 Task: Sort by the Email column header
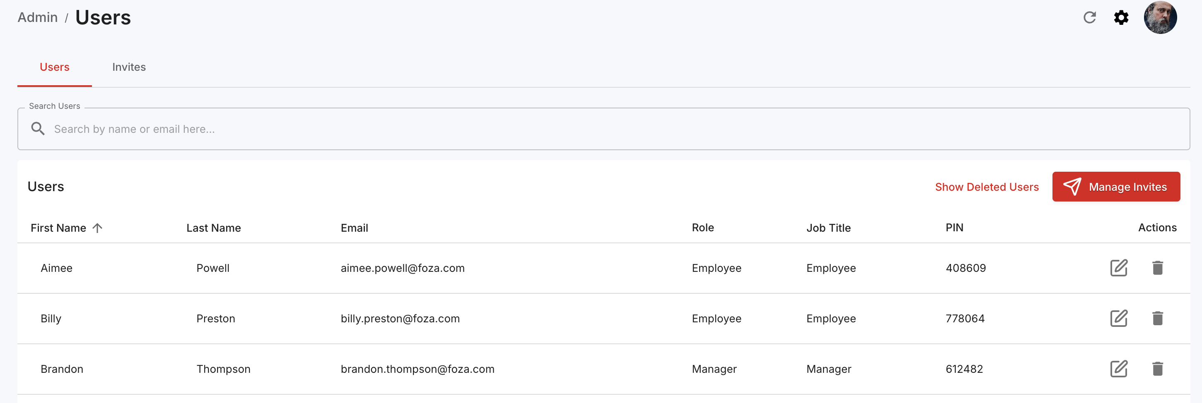tap(354, 228)
